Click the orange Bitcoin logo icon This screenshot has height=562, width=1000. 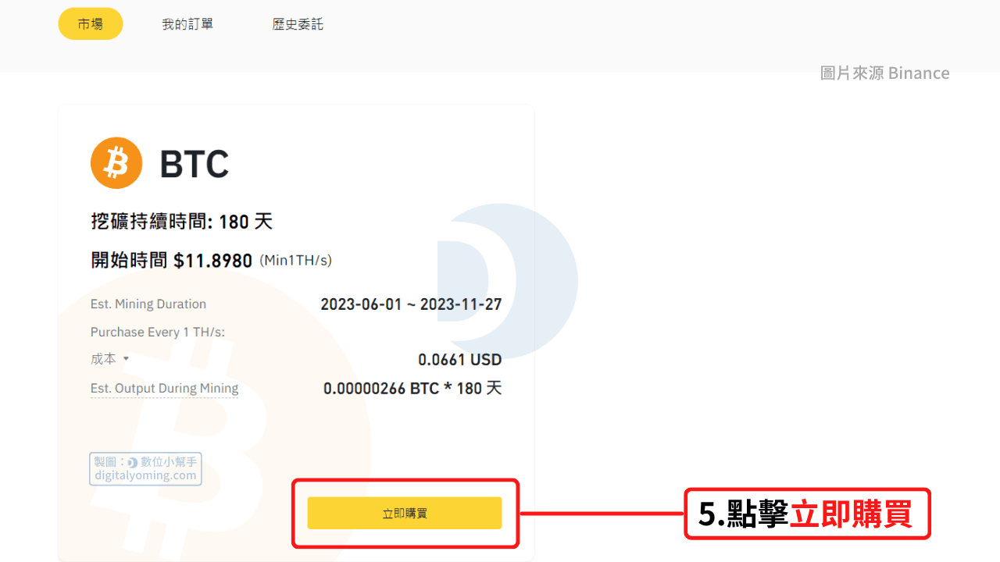click(116, 163)
